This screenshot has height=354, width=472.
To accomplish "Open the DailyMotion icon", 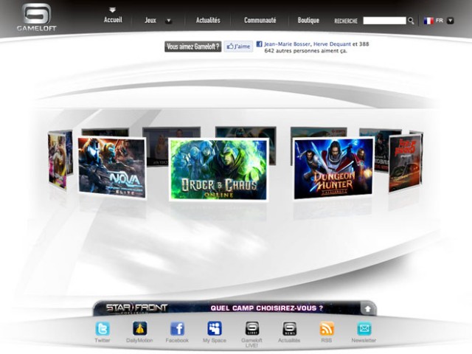I will pyautogui.click(x=139, y=328).
